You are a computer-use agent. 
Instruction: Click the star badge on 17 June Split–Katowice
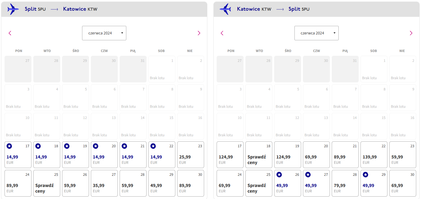(9, 146)
